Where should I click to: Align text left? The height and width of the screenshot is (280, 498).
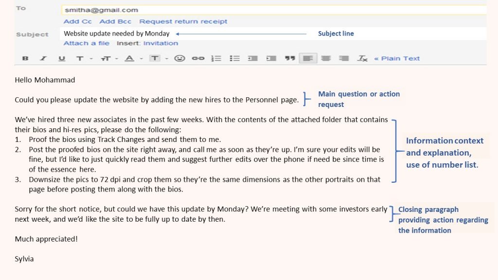pyautogui.click(x=308, y=58)
